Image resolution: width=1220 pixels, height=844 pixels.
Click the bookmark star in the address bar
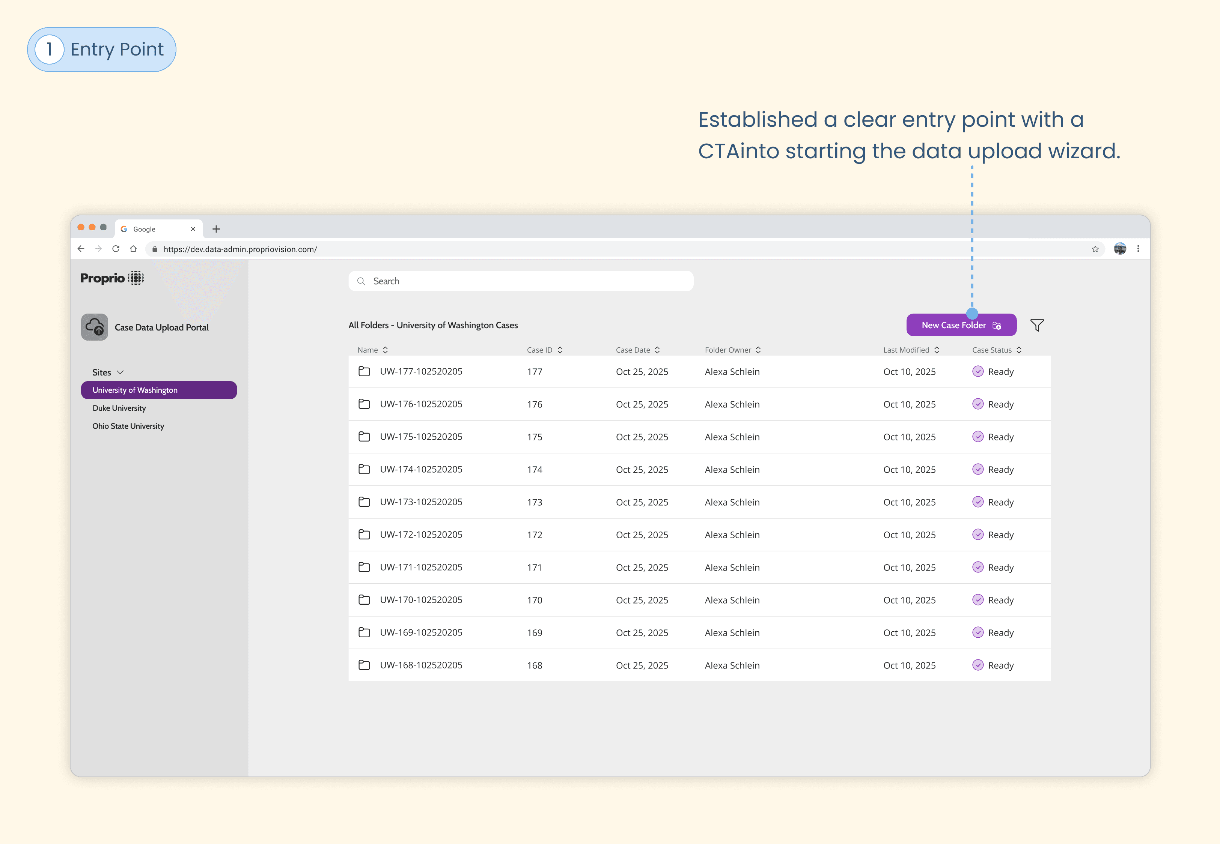[1095, 249]
